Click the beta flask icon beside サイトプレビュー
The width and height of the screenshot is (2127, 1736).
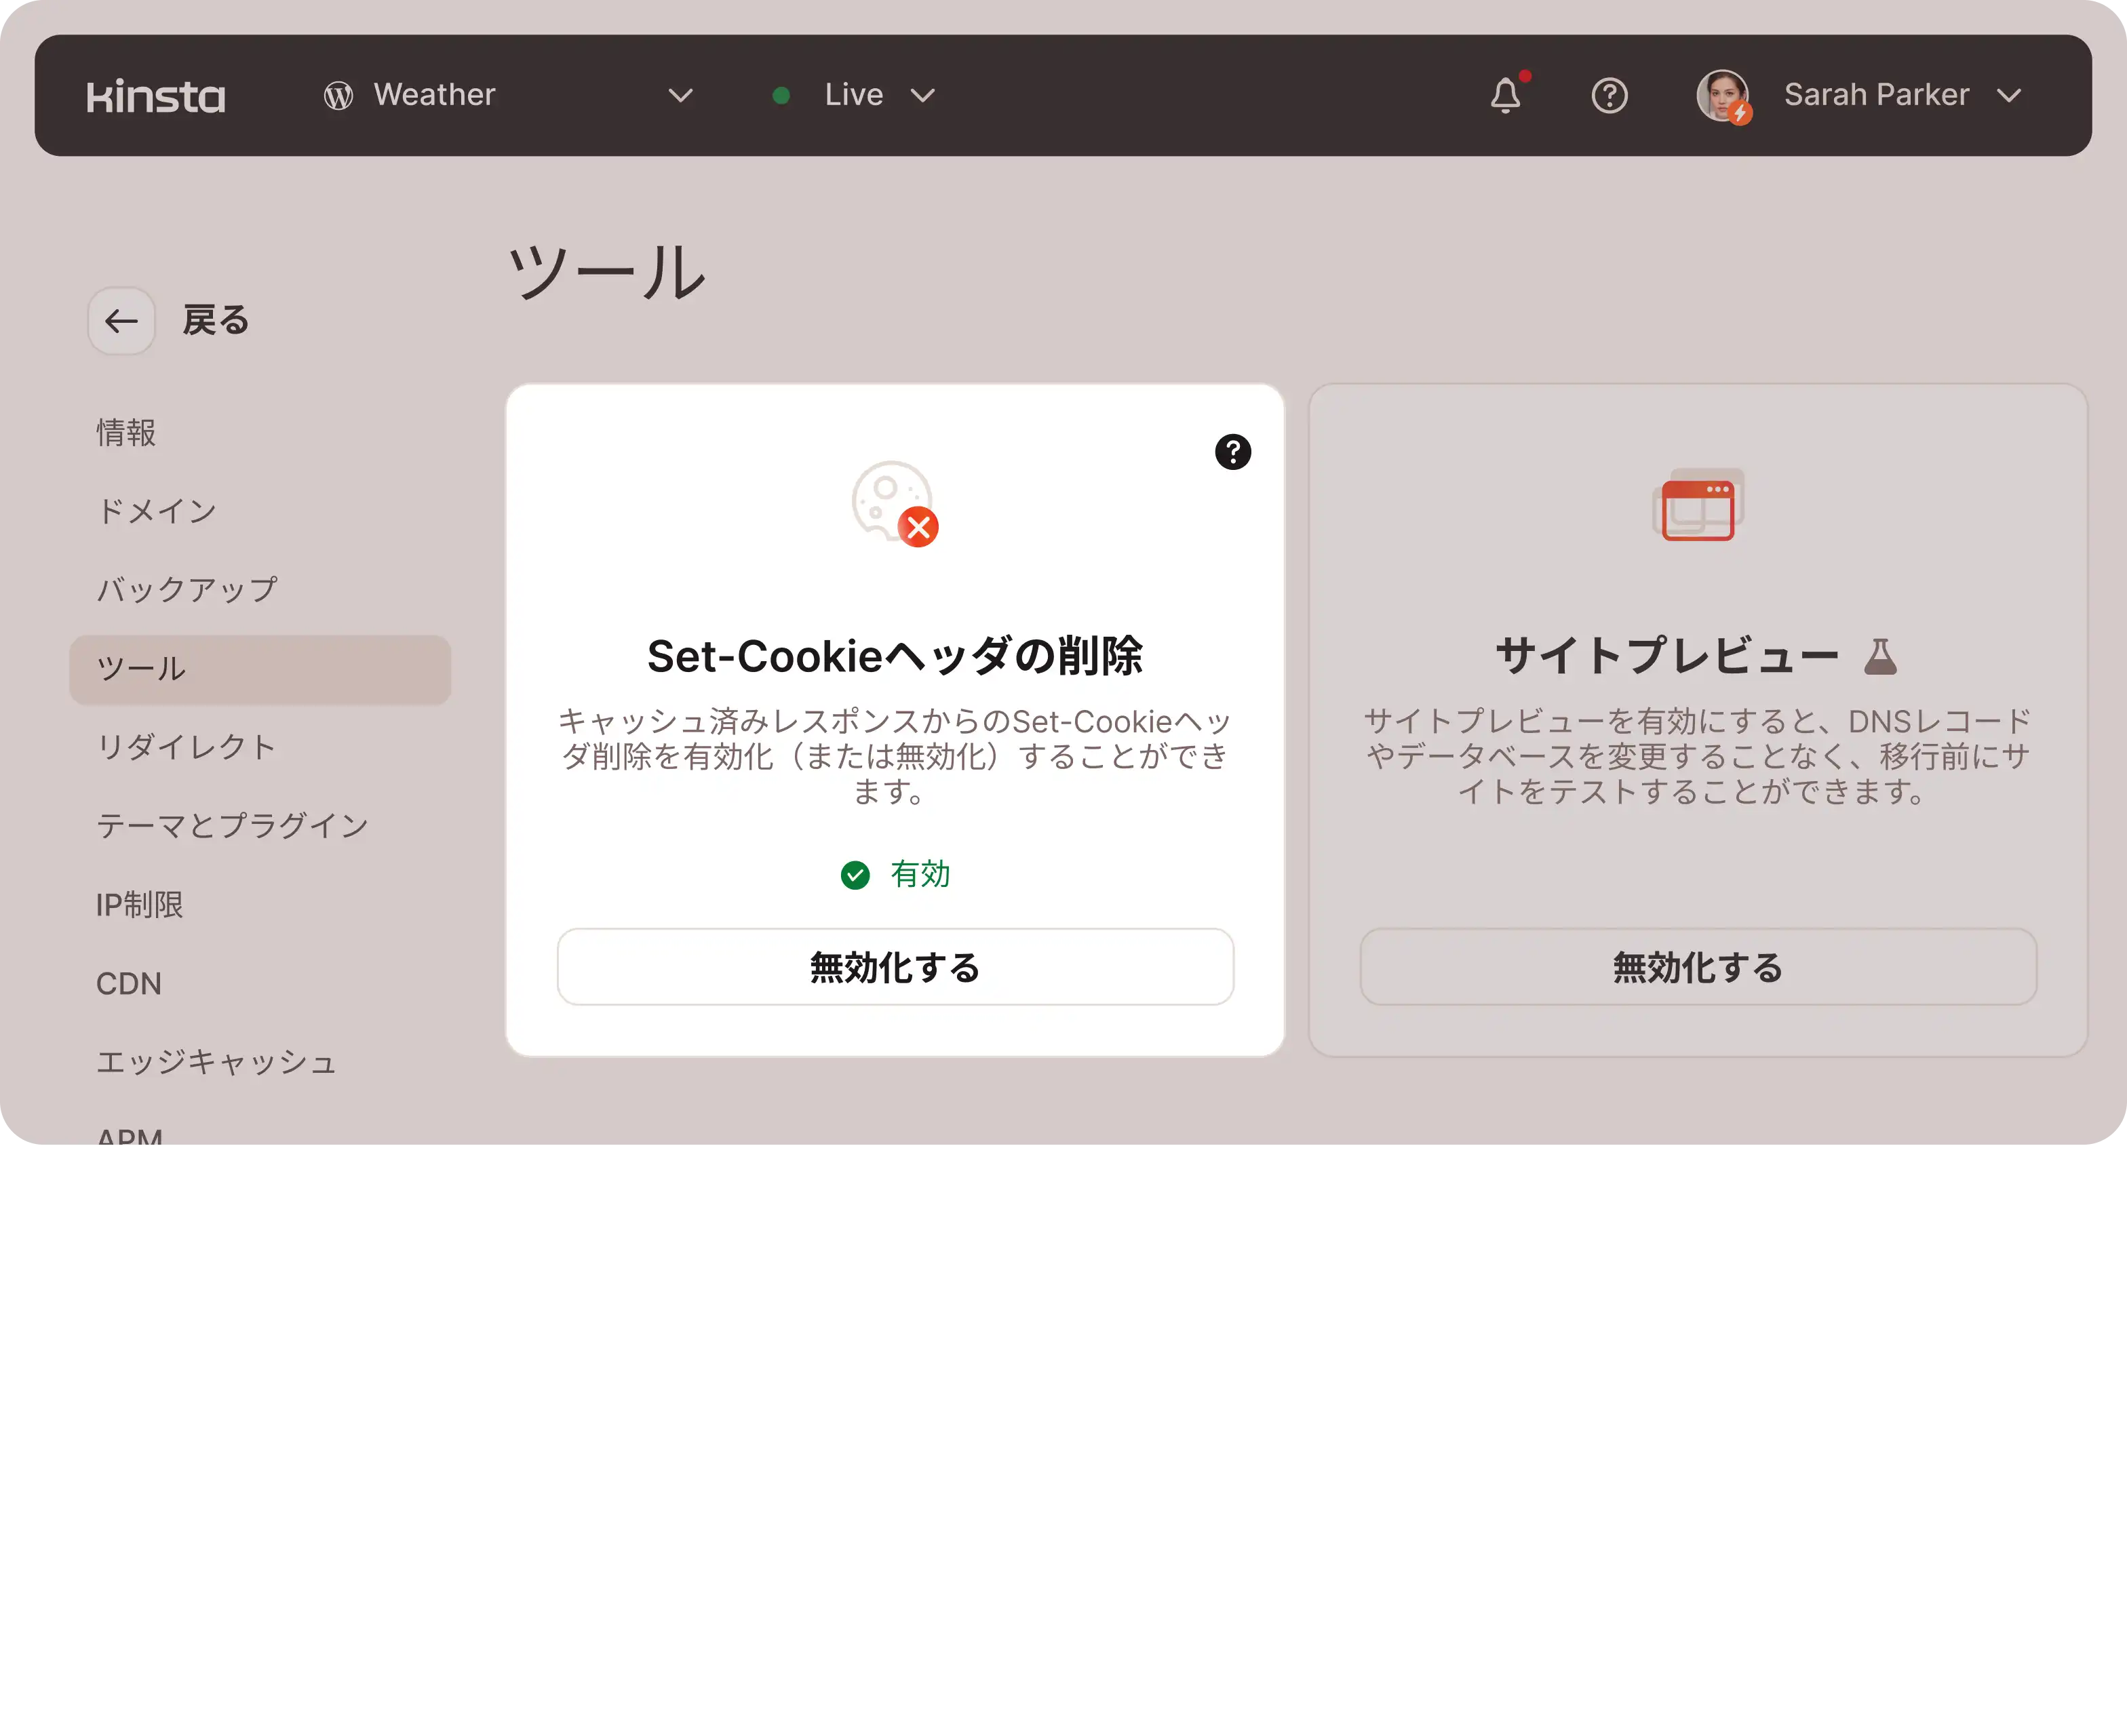(x=1880, y=657)
